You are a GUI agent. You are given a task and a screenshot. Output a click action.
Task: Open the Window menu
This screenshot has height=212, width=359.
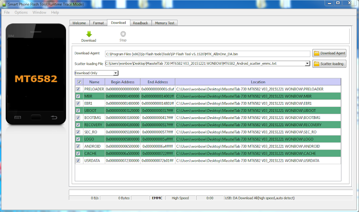coord(39,13)
